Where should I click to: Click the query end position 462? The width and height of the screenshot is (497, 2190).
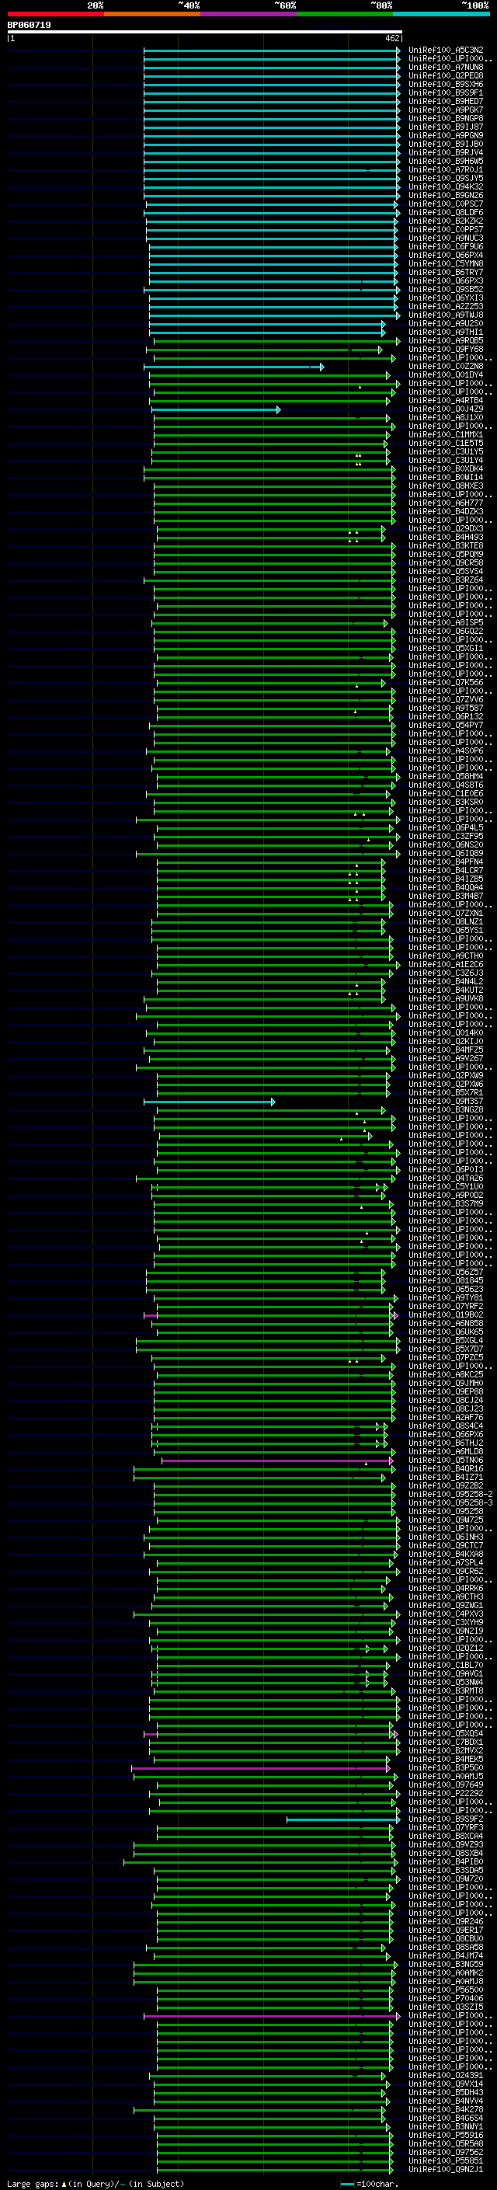tap(391, 39)
